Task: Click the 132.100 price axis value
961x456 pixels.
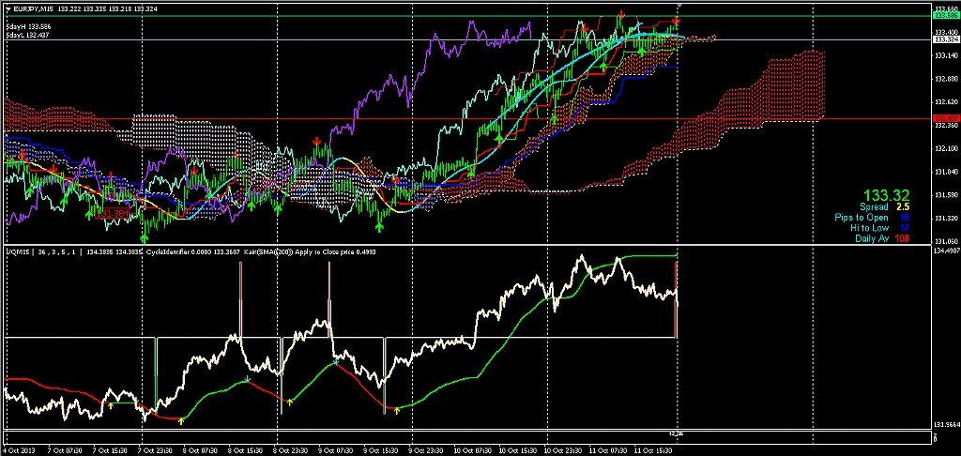Action: [x=946, y=148]
